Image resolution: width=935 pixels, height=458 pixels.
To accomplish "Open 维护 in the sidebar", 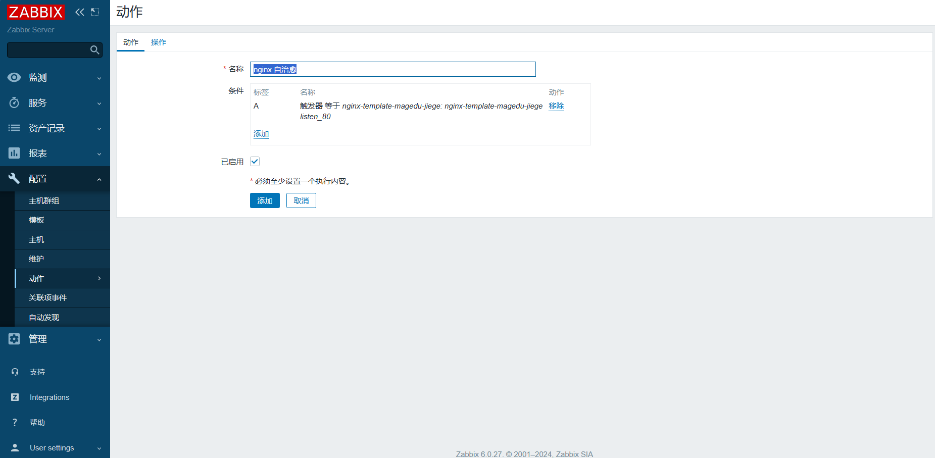I will 63,259.
